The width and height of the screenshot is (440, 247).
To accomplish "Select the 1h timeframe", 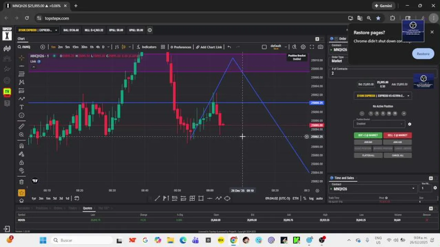I will tap(92, 47).
